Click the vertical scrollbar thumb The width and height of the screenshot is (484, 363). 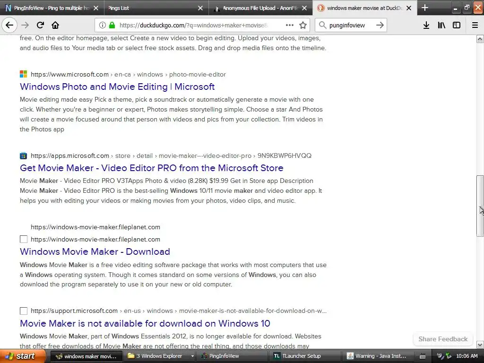[480, 206]
